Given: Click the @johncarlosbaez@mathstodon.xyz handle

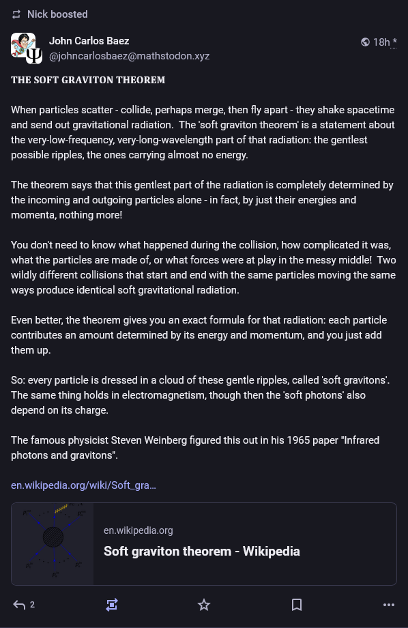Looking at the screenshot, I should 130,56.
